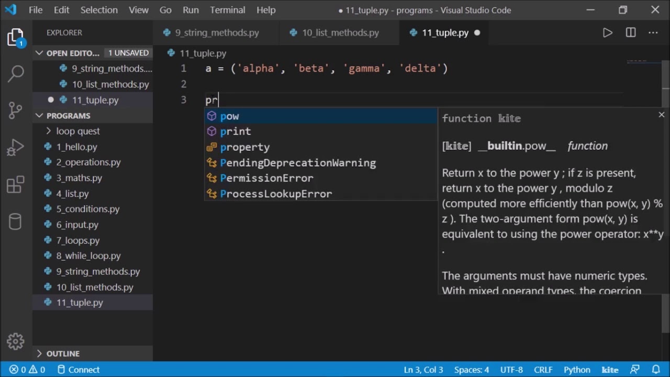Switch to 10_list_methods.py tab
Image resolution: width=670 pixels, height=377 pixels.
340,32
